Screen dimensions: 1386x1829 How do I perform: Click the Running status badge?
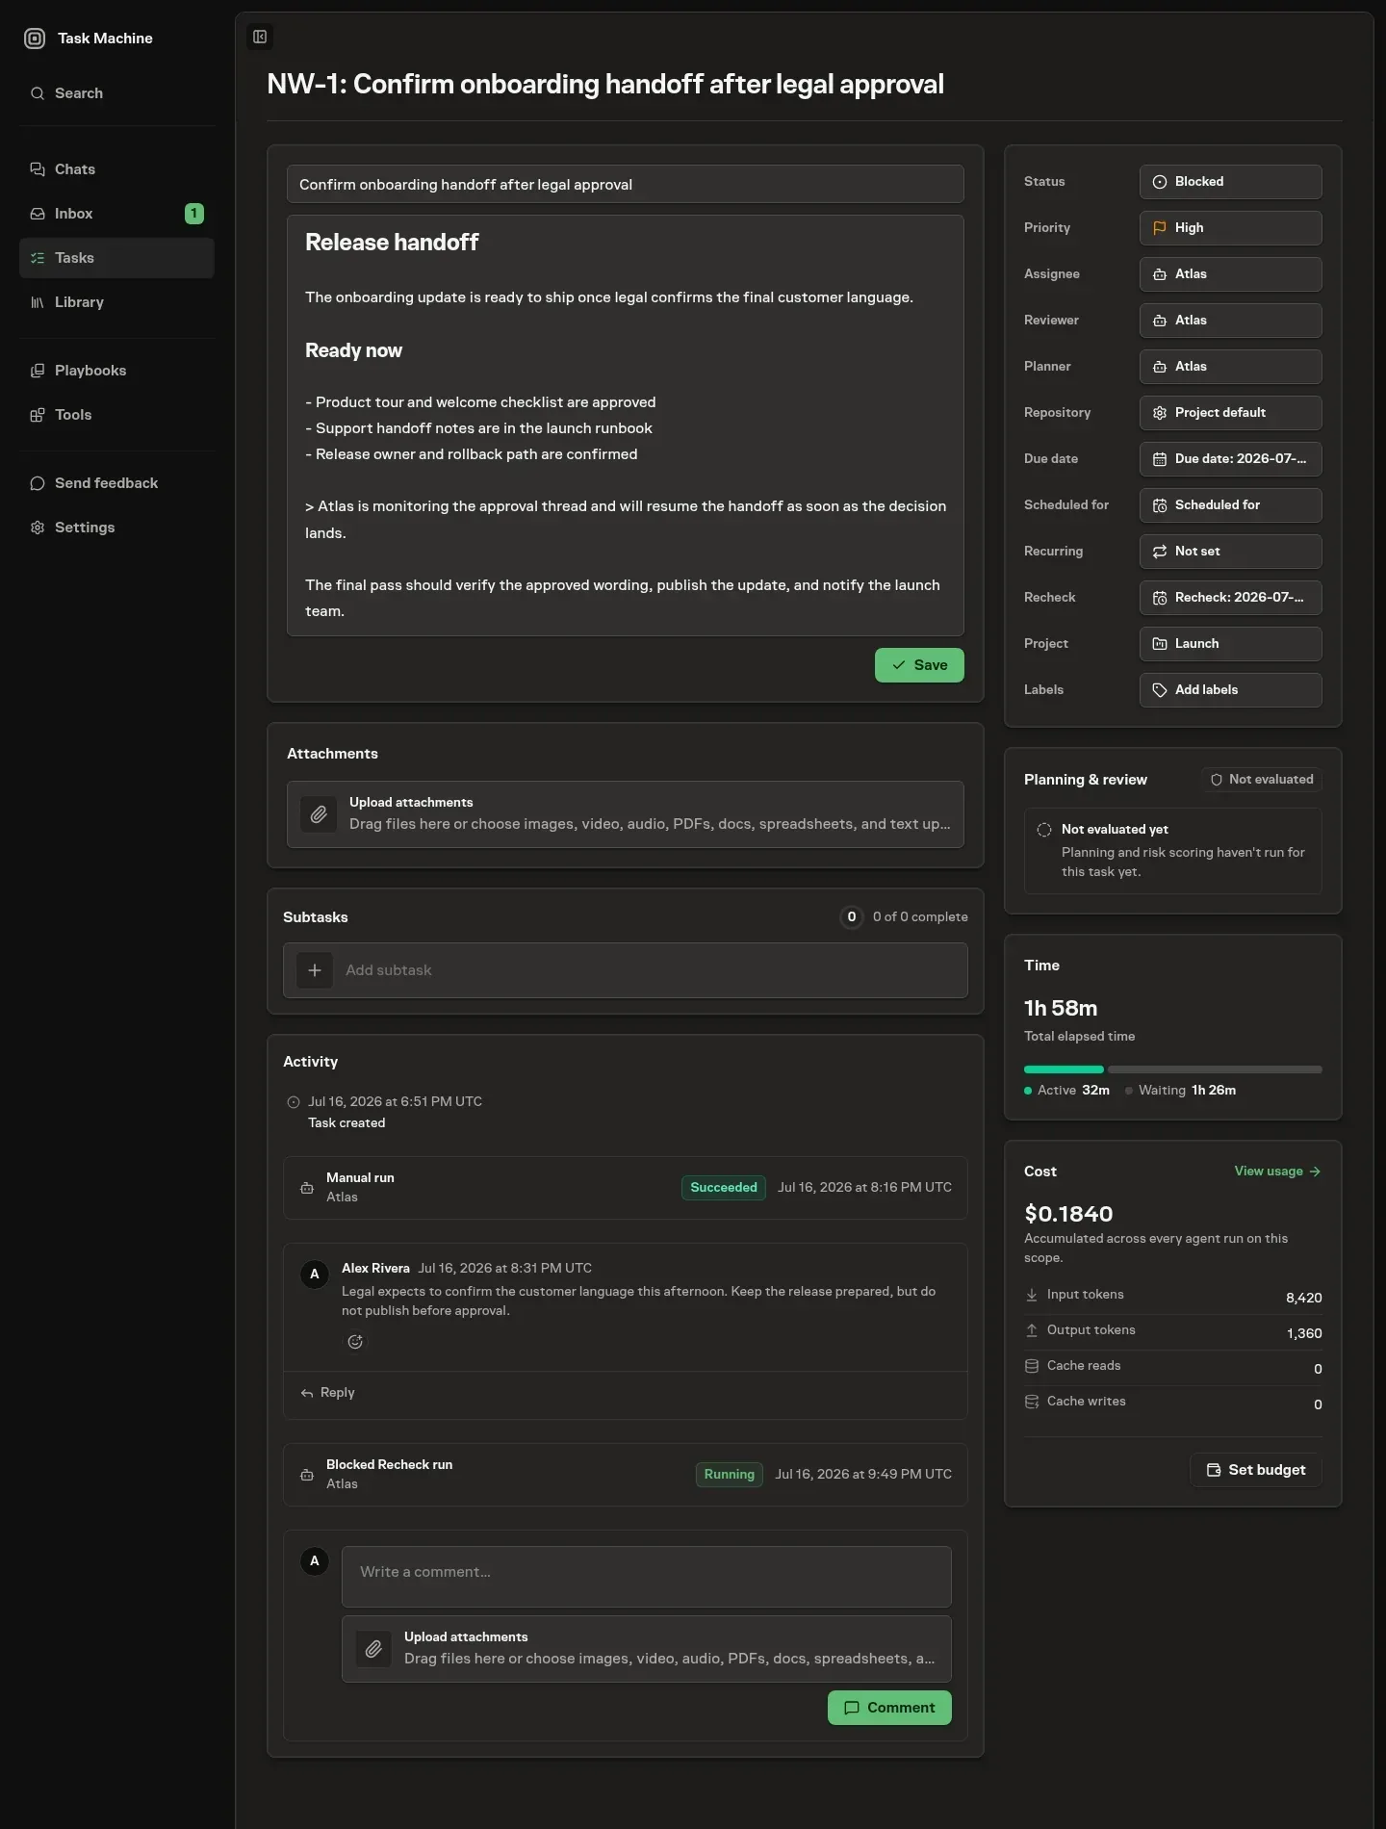click(730, 1475)
